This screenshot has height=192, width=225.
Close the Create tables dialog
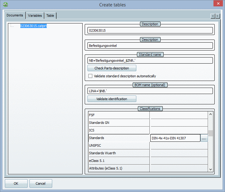[x=218, y=3]
